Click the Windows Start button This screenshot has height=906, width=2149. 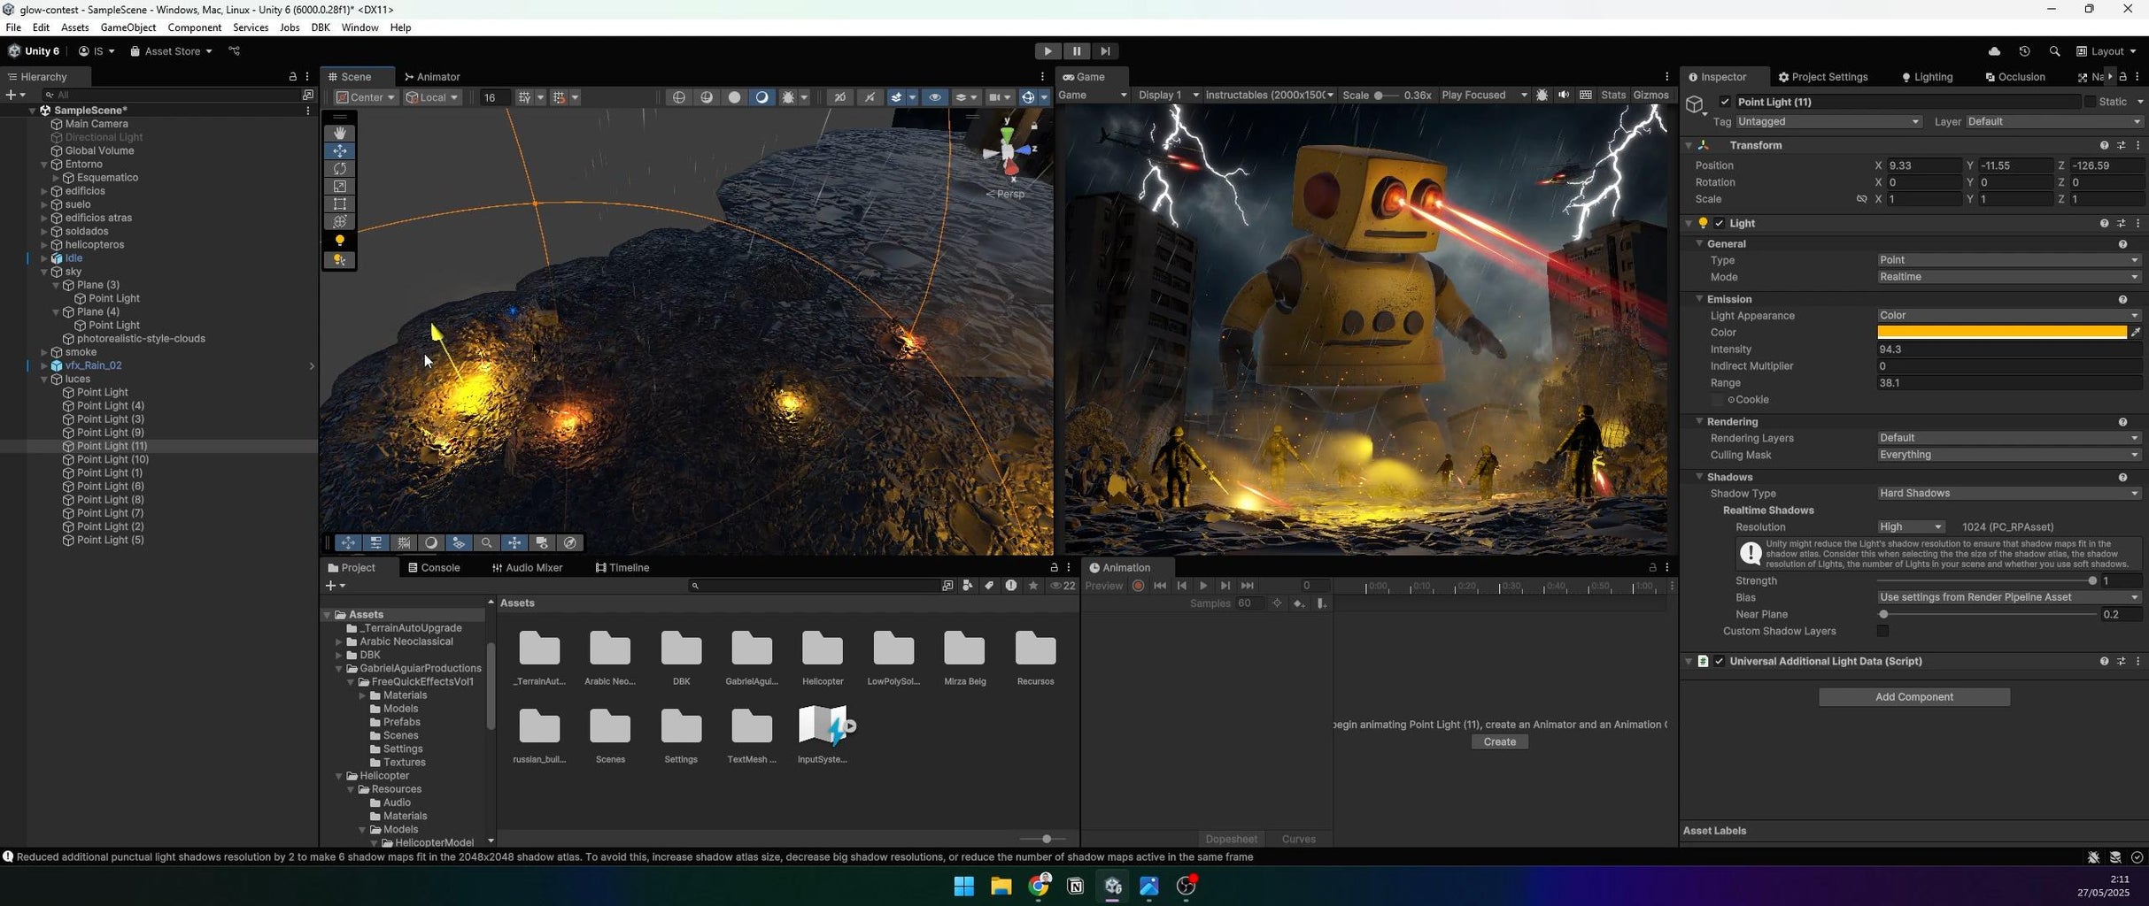click(964, 886)
